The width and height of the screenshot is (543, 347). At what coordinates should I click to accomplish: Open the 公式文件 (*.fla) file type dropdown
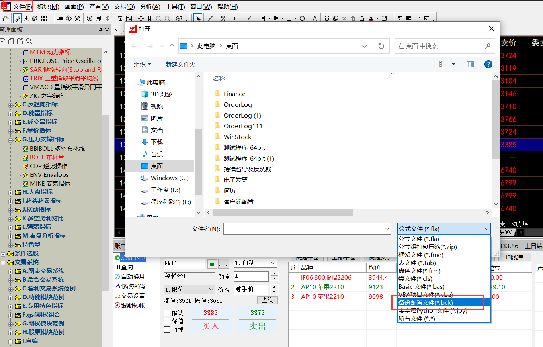pos(444,229)
